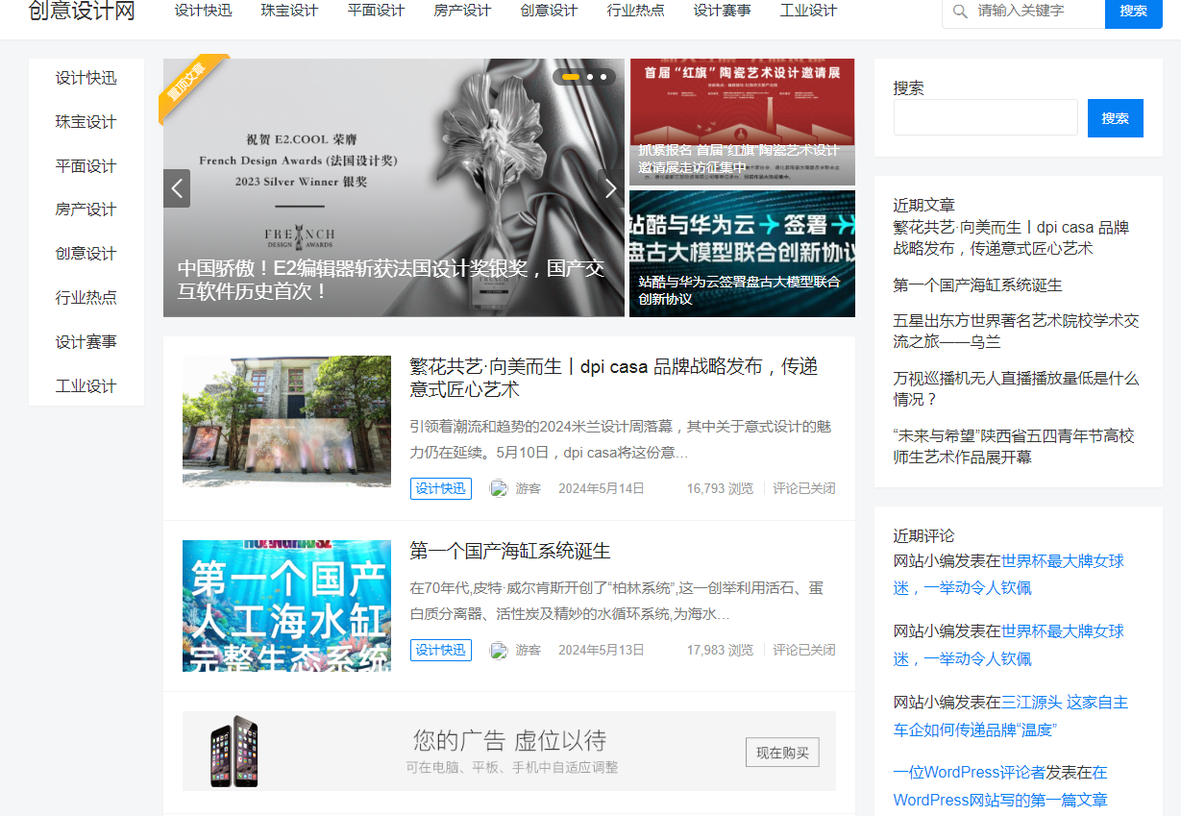Click the sidebar blue 搜索 button
Viewport: 1181px width, 816px height.
click(1116, 118)
